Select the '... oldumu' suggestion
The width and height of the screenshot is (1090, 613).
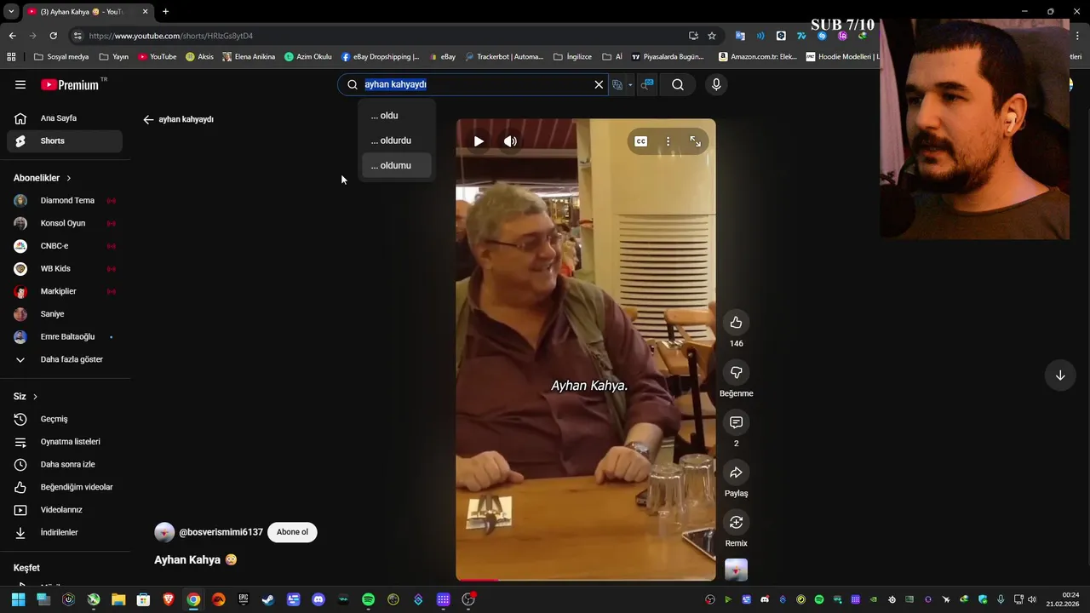[x=397, y=165]
